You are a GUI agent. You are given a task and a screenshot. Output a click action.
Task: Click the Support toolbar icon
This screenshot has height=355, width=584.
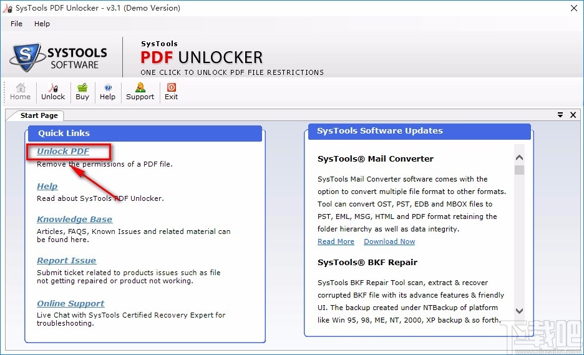140,92
